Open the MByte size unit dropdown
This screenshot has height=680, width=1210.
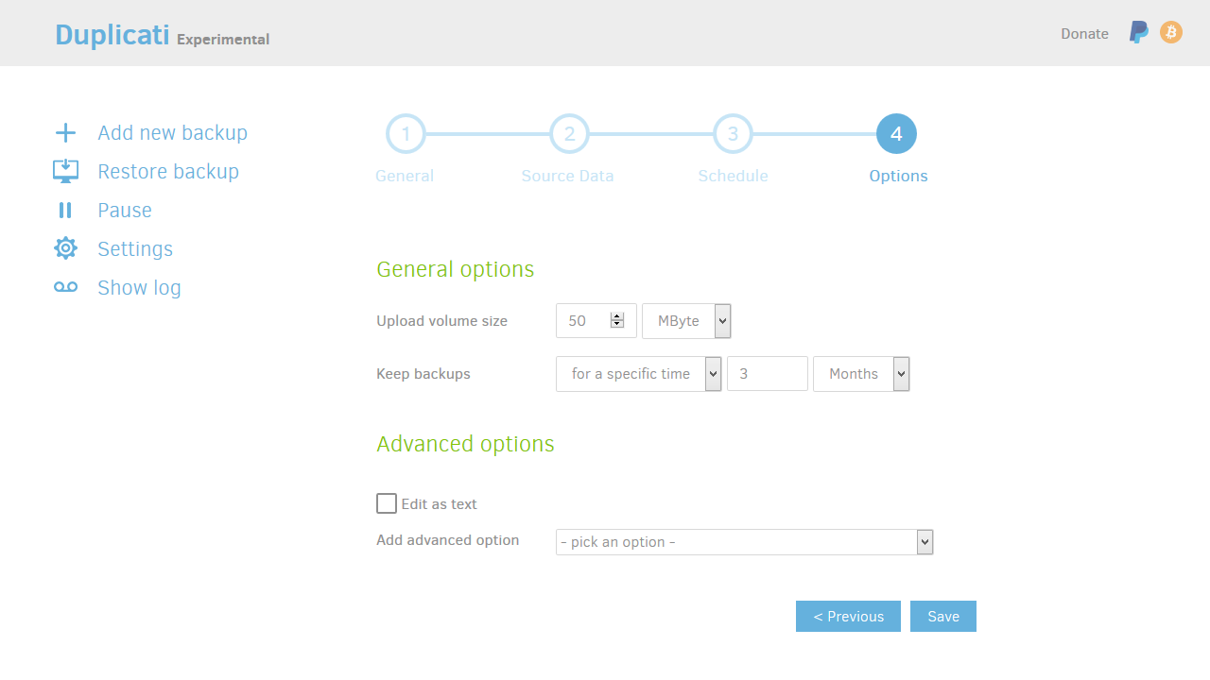(686, 321)
